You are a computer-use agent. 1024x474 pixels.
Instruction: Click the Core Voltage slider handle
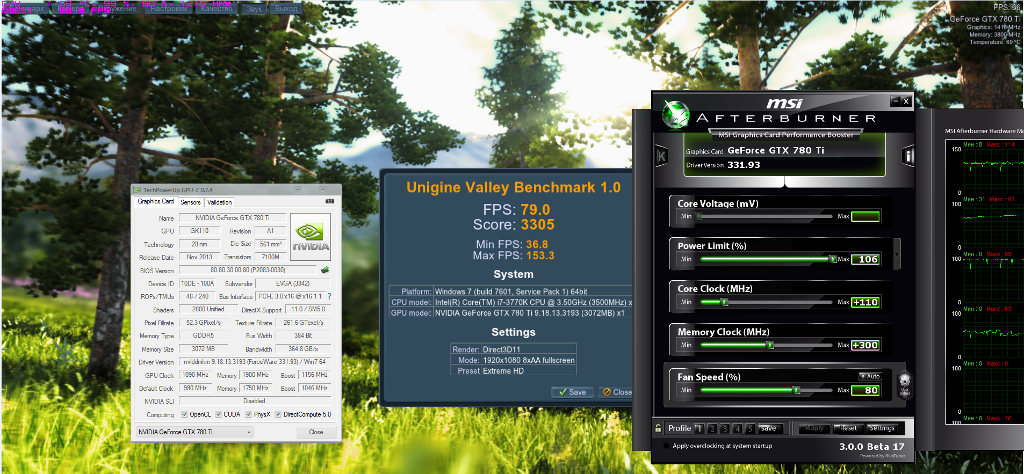[x=700, y=216]
